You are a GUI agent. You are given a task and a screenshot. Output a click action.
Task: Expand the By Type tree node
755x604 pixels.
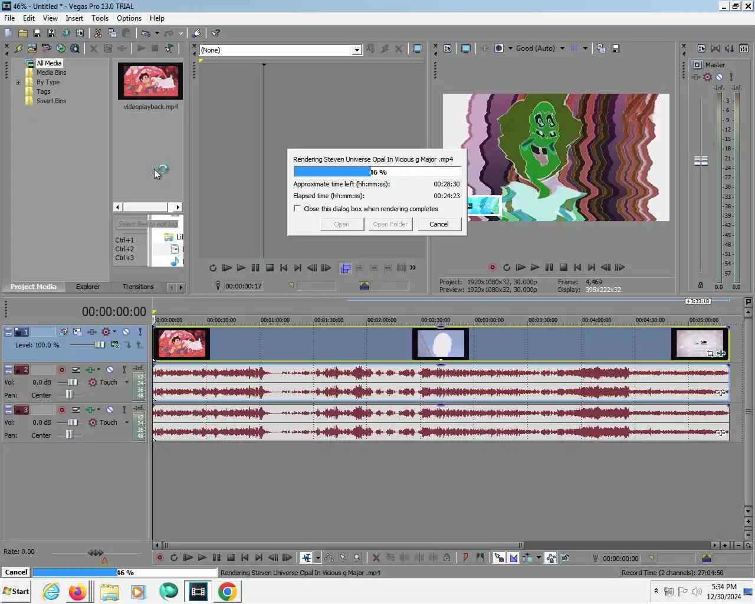pyautogui.click(x=18, y=82)
